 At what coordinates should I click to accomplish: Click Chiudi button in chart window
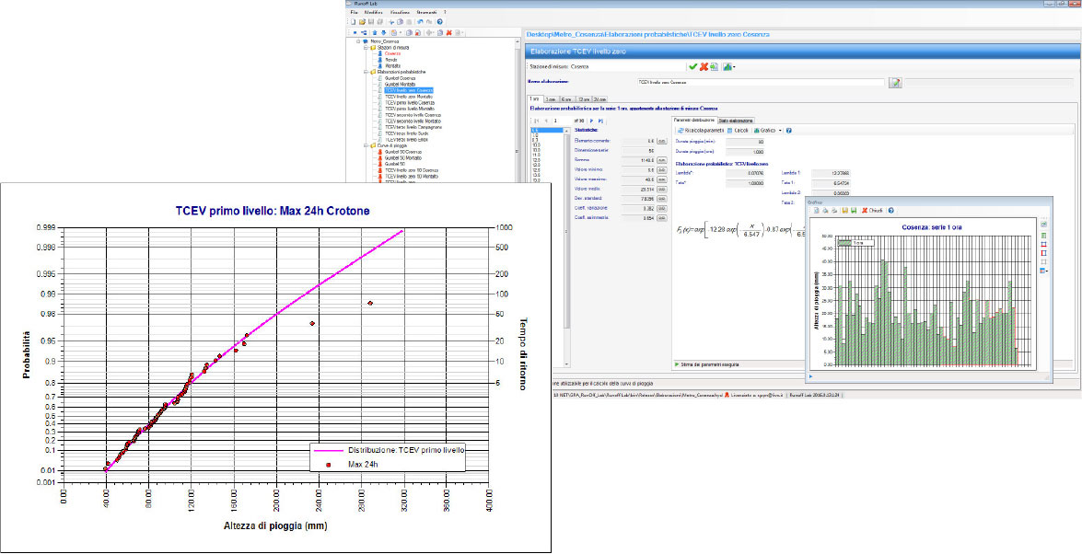point(874,211)
